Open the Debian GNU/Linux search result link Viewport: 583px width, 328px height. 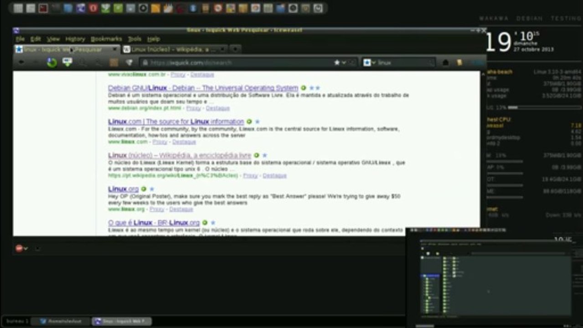tap(203, 88)
